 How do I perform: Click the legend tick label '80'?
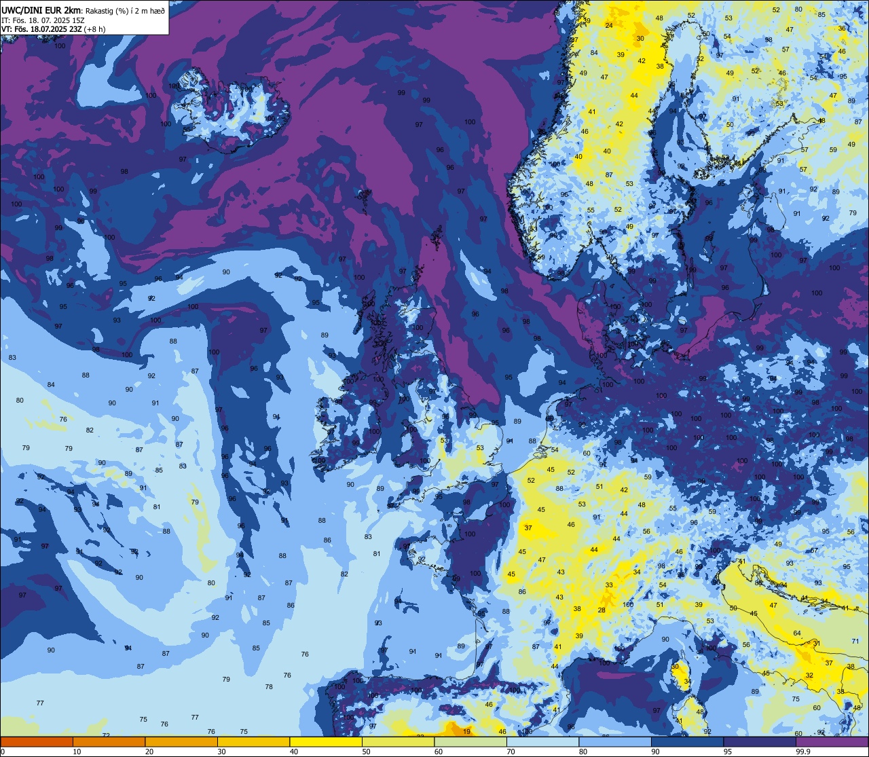(583, 752)
